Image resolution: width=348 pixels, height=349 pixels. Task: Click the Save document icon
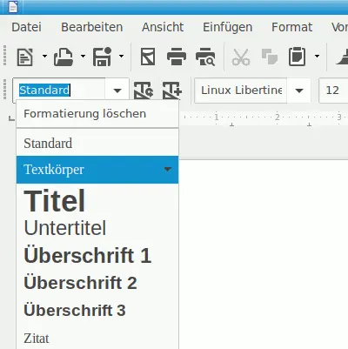pos(102,57)
